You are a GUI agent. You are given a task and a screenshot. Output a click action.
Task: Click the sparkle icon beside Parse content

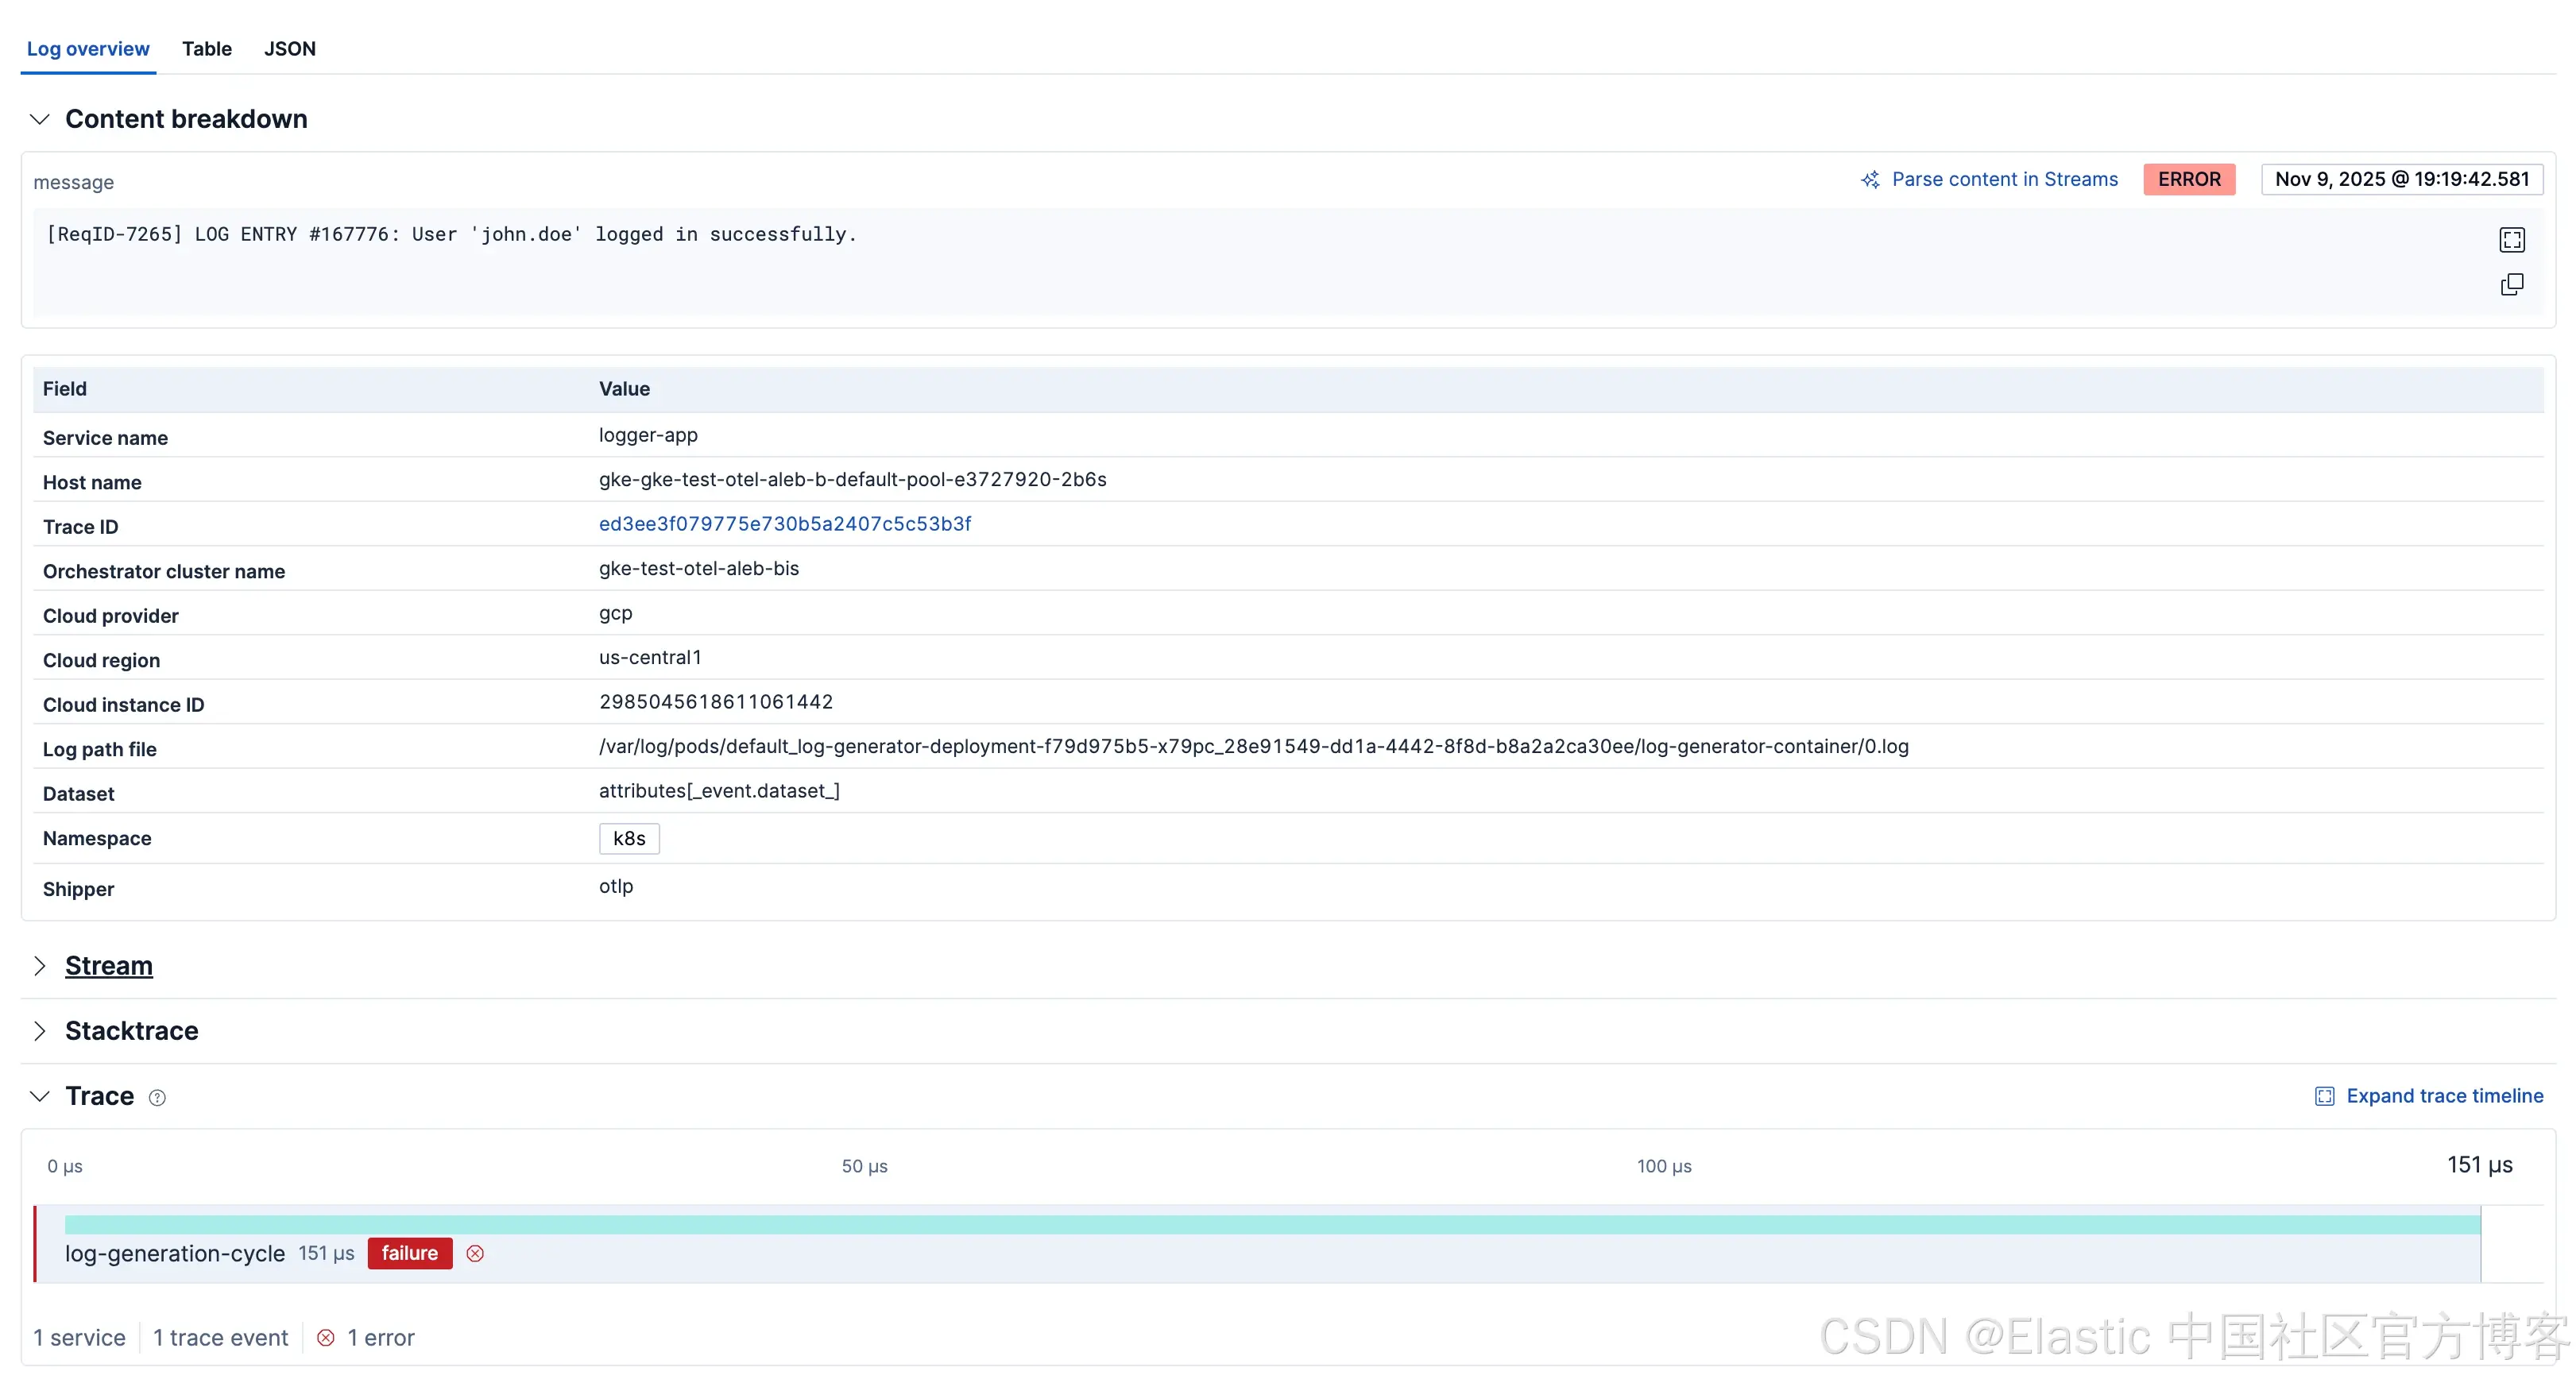1870,180
